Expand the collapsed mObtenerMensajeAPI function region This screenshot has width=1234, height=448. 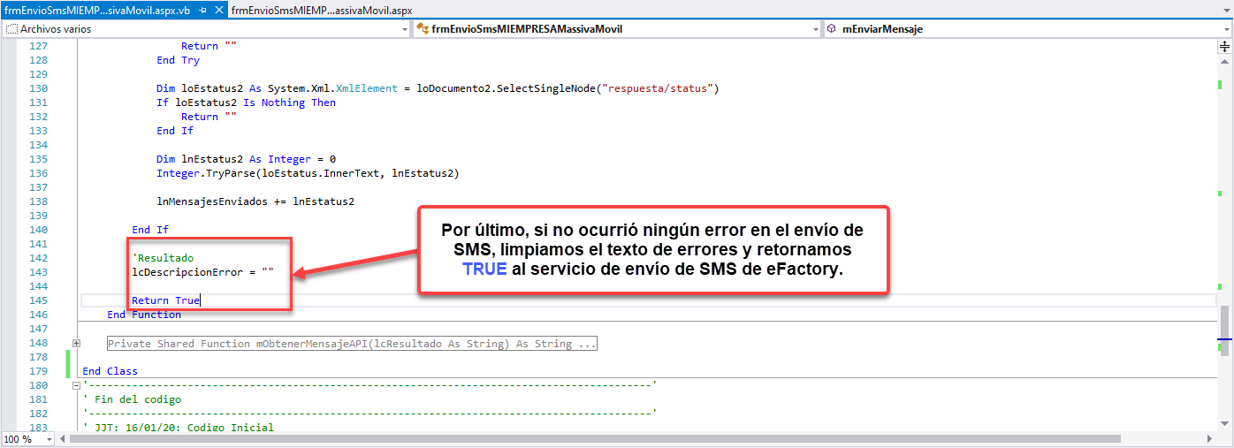point(76,343)
